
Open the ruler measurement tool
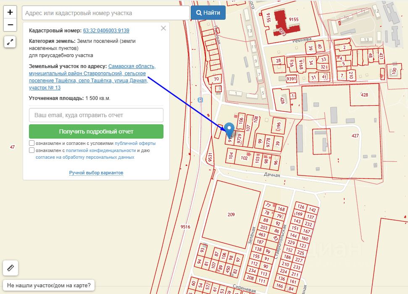click(x=11, y=268)
